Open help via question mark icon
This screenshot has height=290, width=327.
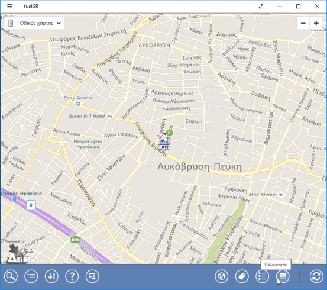coord(72,276)
